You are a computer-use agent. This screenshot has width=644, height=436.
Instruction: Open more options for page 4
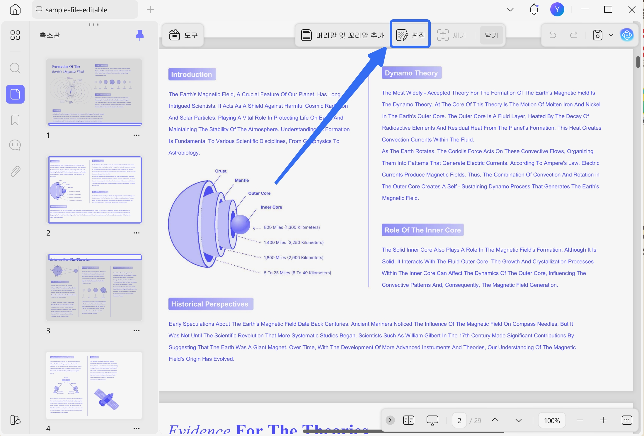tap(137, 428)
